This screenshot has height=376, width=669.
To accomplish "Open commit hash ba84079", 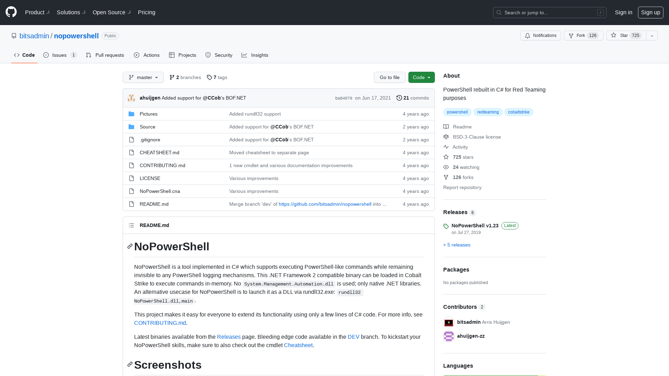I will (344, 98).
